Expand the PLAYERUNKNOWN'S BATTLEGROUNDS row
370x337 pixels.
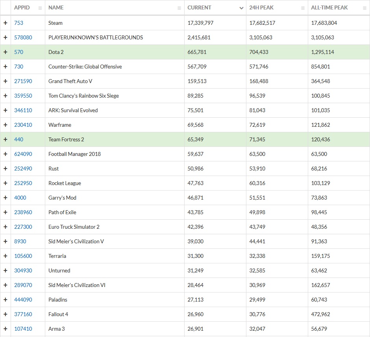[6, 37]
